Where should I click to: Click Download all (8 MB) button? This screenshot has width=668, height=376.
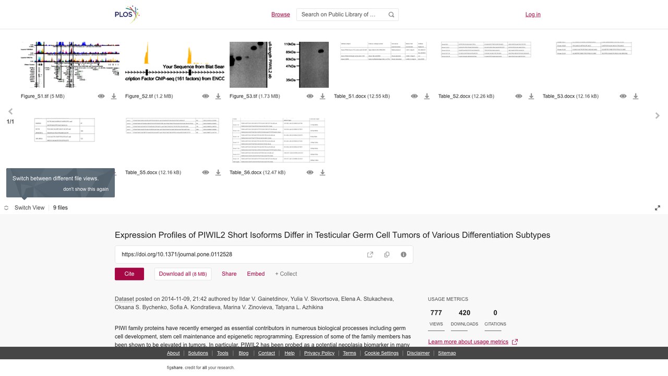coord(183,274)
